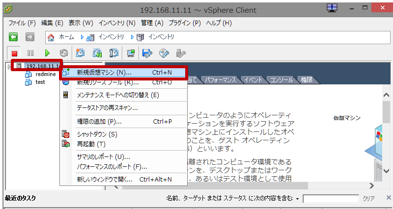Viewport: 393px width, 209px height.
Task: Click the reboot icon in context menu
Action: click(66, 144)
